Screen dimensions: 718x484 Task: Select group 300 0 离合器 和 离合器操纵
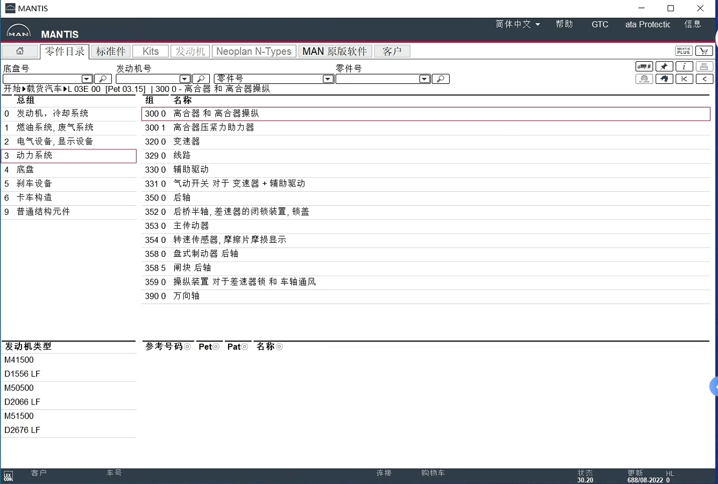pos(426,114)
